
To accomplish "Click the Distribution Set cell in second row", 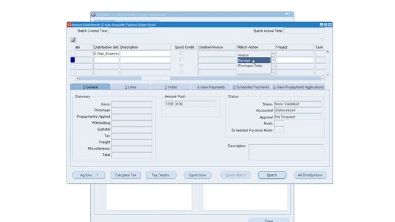I will pos(106,60).
